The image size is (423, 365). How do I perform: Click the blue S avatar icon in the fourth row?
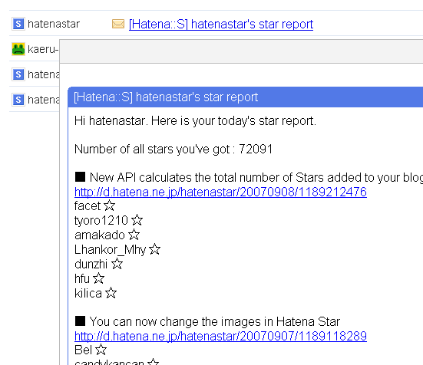pyautogui.click(x=18, y=100)
